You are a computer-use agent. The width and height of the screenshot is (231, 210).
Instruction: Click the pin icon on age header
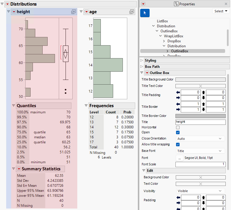pos(132,12)
